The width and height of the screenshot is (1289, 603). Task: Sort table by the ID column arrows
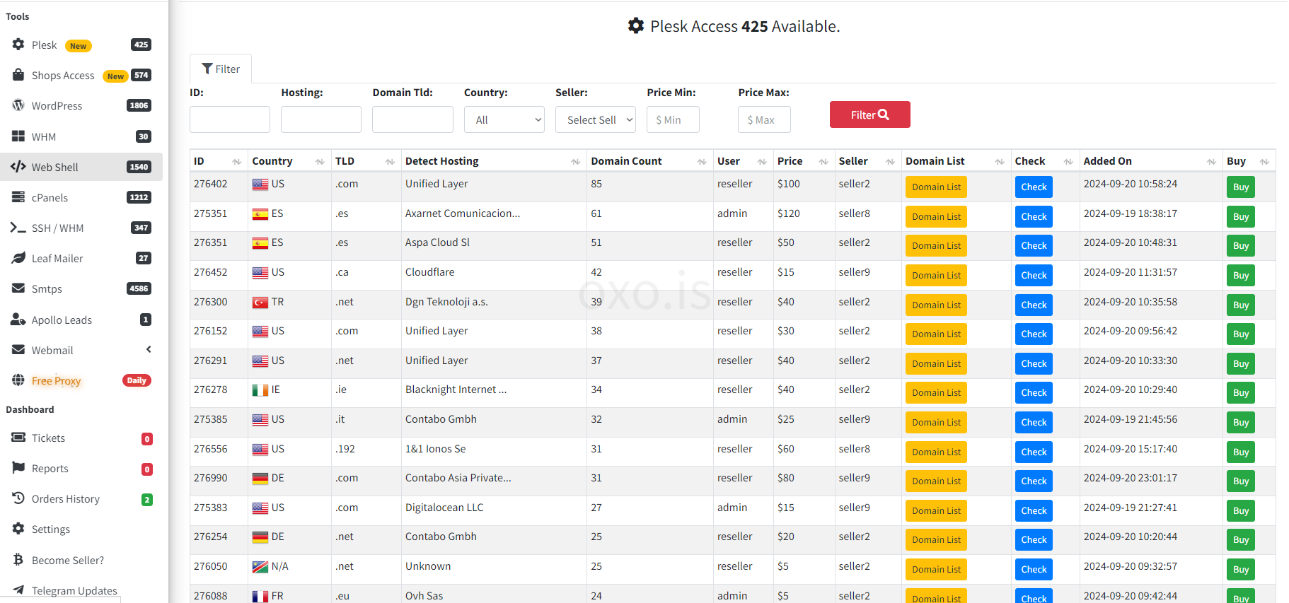click(236, 162)
